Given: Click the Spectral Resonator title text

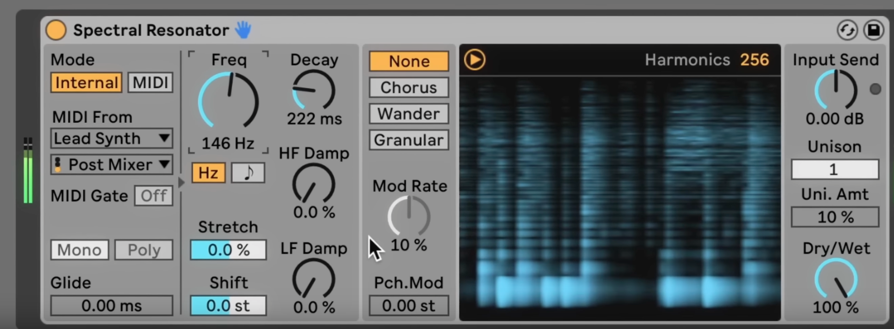Looking at the screenshot, I should (151, 30).
